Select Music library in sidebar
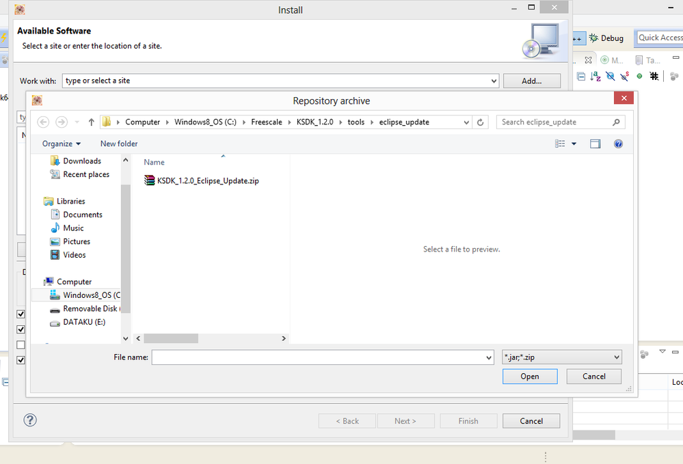This screenshot has height=464, width=683. click(x=73, y=228)
